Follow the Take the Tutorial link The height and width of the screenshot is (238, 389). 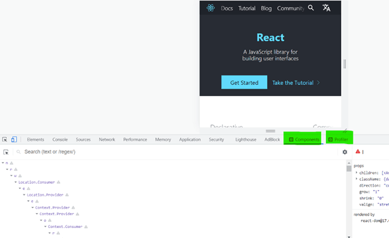[293, 83]
